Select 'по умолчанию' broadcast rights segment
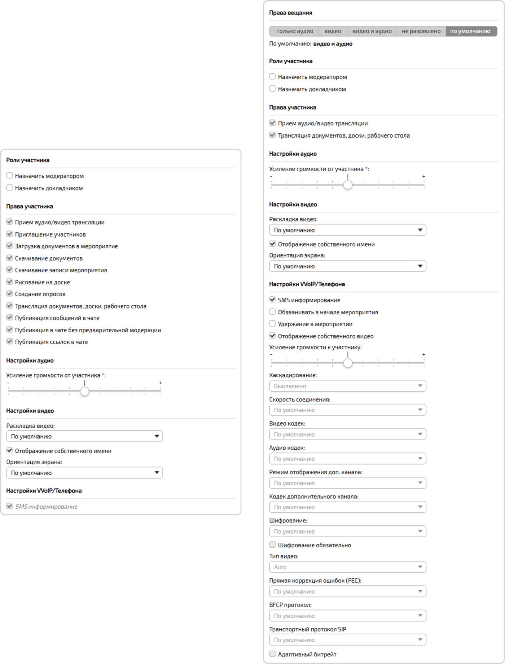This screenshot has height=664, width=505. [x=470, y=31]
